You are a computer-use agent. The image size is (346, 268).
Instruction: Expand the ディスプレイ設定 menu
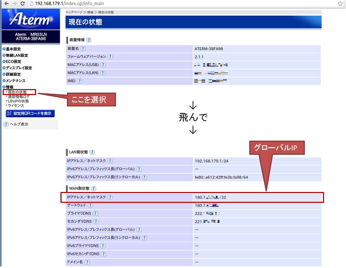point(17,68)
